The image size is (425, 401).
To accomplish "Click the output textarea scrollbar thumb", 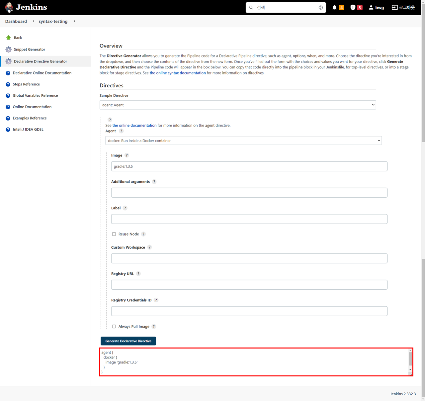I will point(410,359).
